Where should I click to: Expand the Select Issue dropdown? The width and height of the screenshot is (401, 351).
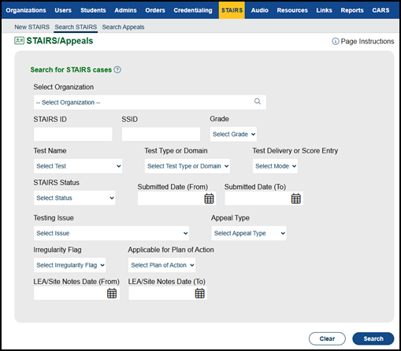pos(111,233)
